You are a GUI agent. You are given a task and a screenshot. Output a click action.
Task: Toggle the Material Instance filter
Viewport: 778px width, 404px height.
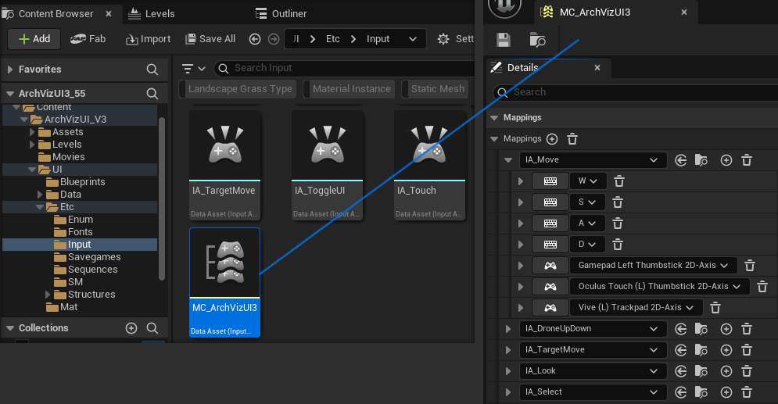[350, 89]
